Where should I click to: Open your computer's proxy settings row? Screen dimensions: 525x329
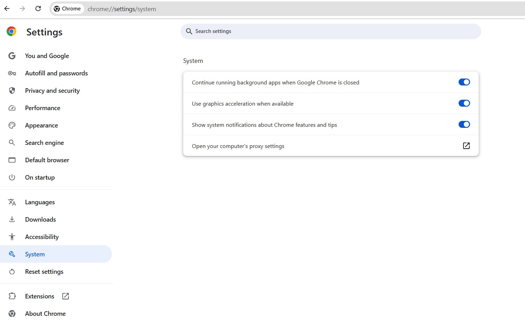click(331, 146)
